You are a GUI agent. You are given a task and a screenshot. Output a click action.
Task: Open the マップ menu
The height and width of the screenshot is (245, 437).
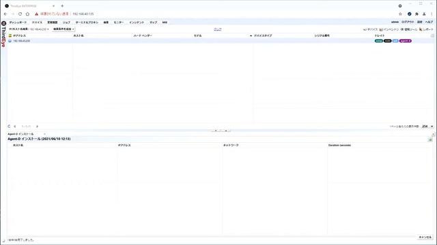click(153, 22)
